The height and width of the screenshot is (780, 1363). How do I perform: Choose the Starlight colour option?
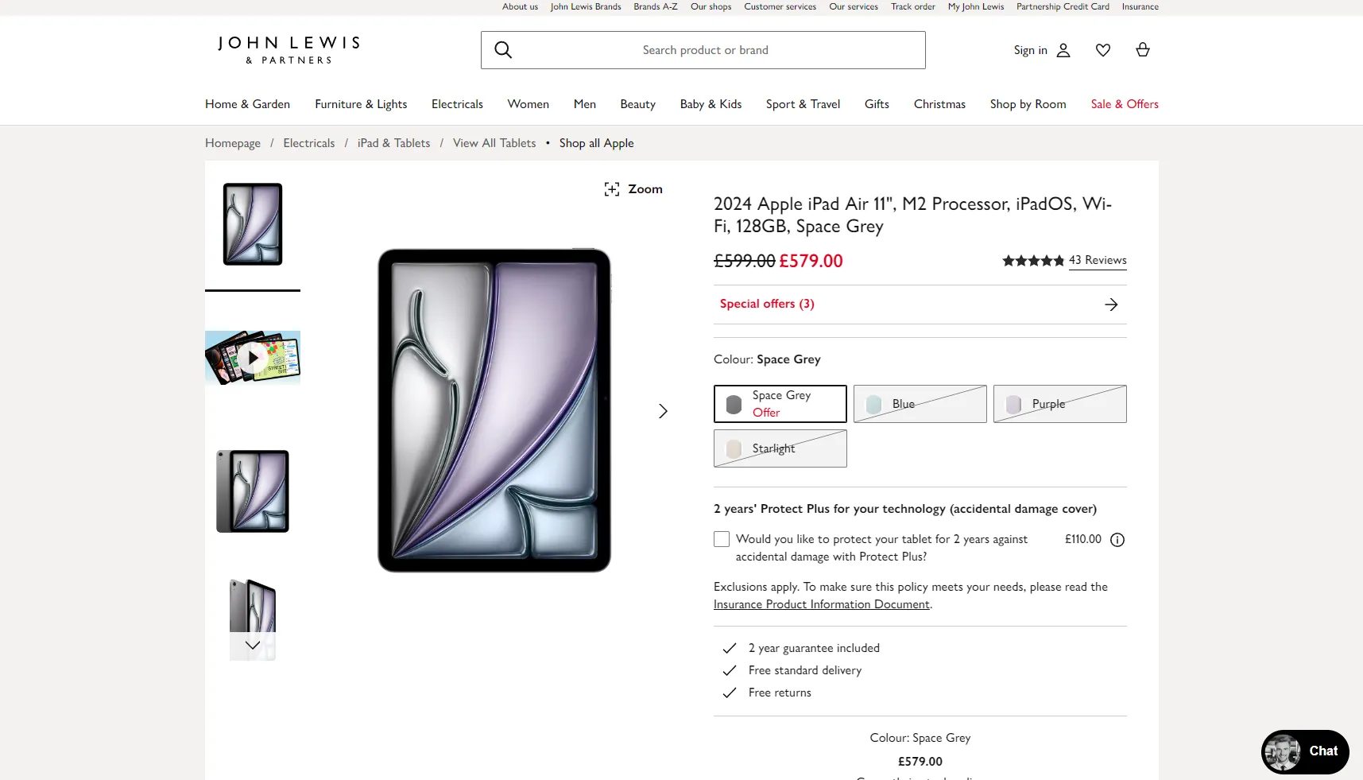[780, 448]
